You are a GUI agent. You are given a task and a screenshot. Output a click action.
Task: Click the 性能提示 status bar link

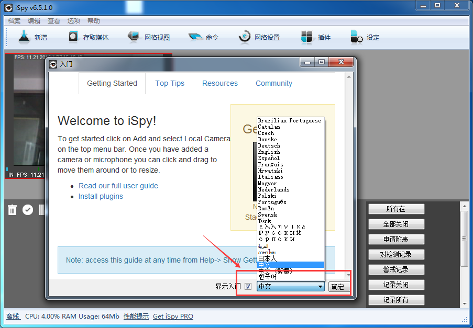136,316
